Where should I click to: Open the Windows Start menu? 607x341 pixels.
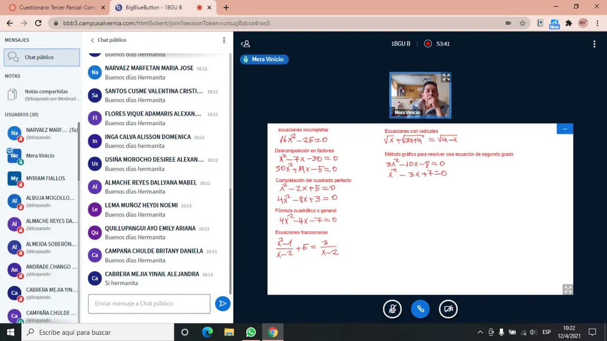[x=11, y=332]
